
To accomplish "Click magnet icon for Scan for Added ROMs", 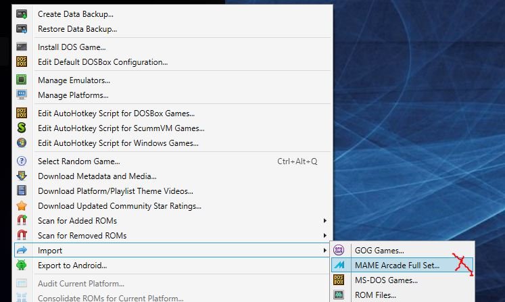I will tap(22, 220).
